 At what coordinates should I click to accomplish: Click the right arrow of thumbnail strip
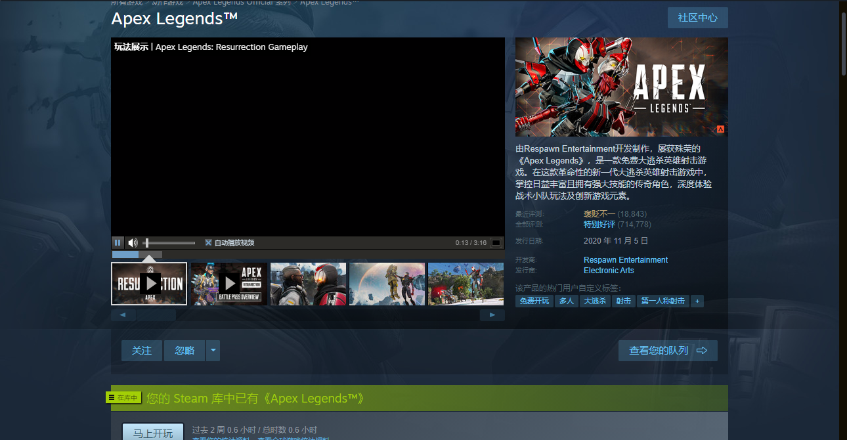pos(492,315)
